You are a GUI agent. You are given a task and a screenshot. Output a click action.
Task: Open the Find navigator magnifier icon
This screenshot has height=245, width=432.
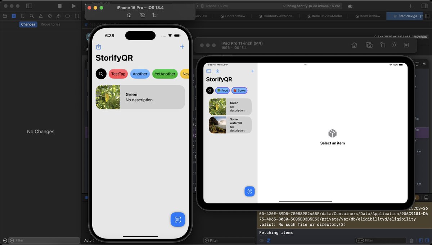(32, 16)
